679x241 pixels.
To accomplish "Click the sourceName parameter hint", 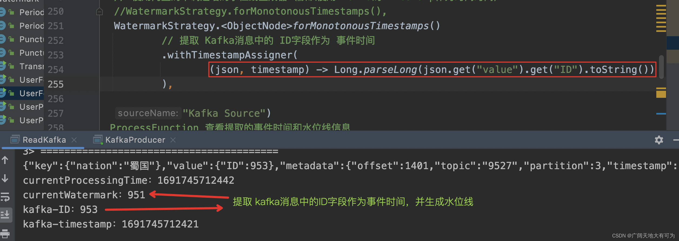I will coord(148,113).
